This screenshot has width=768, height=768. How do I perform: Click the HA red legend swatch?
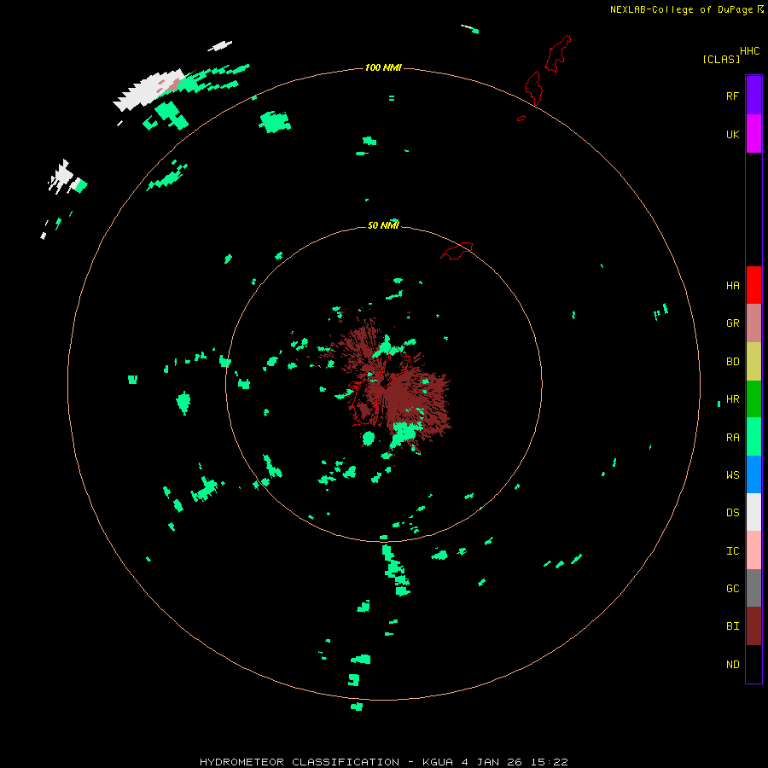(x=753, y=285)
